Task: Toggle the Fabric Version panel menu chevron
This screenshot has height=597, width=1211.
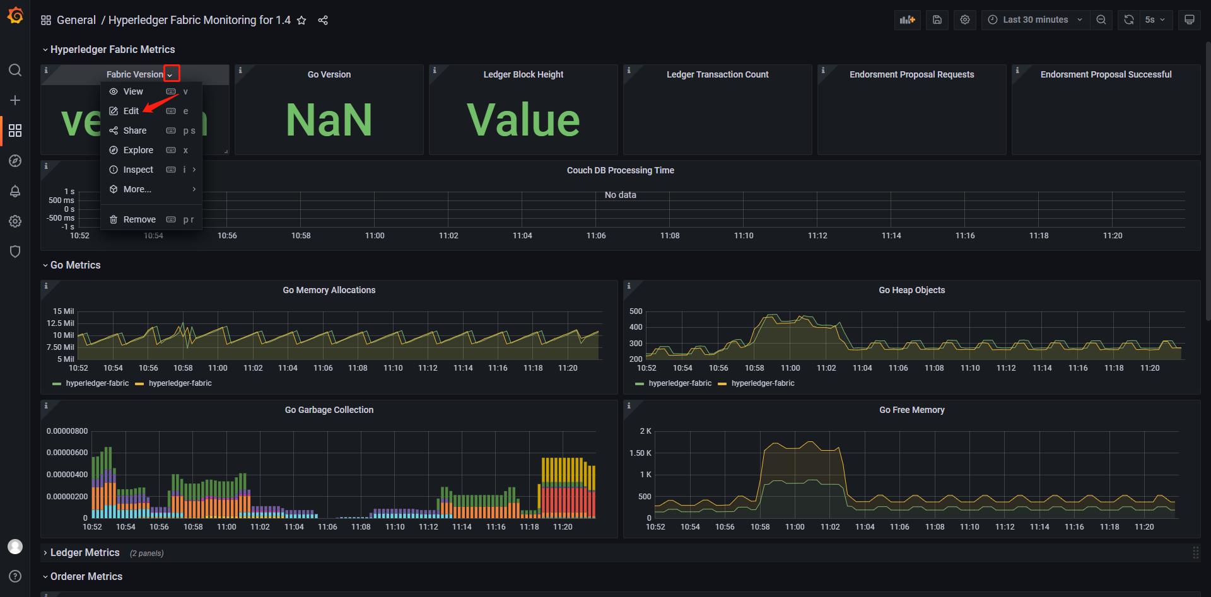Action: 170,75
